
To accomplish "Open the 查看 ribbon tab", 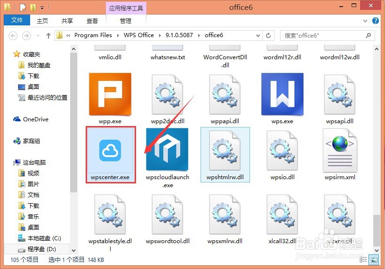I will pyautogui.click(x=92, y=21).
